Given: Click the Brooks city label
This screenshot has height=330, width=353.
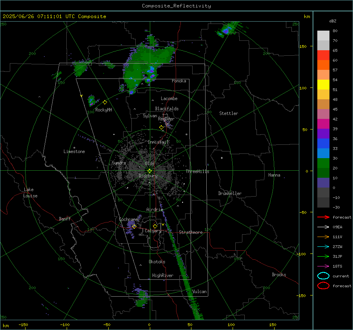Looking at the screenshot, I should 279,275.
